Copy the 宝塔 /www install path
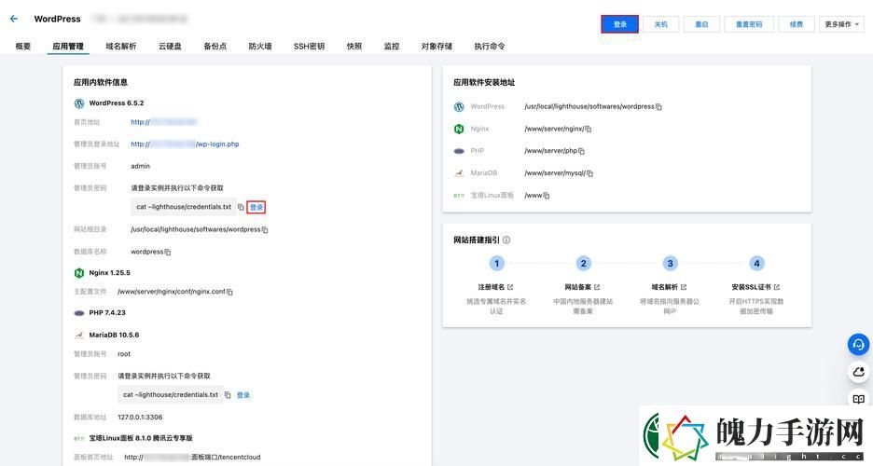873x466 pixels. click(x=547, y=196)
